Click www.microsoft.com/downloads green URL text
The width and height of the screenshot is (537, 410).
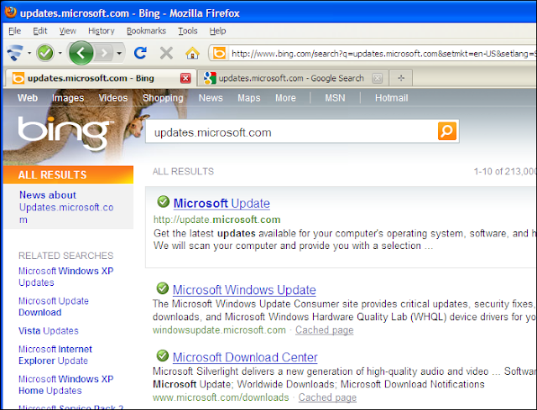click(221, 397)
